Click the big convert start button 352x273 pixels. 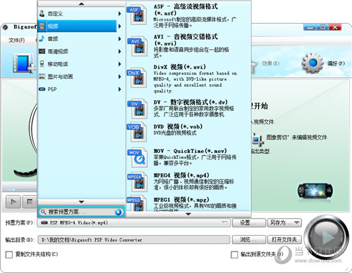click(x=326, y=237)
